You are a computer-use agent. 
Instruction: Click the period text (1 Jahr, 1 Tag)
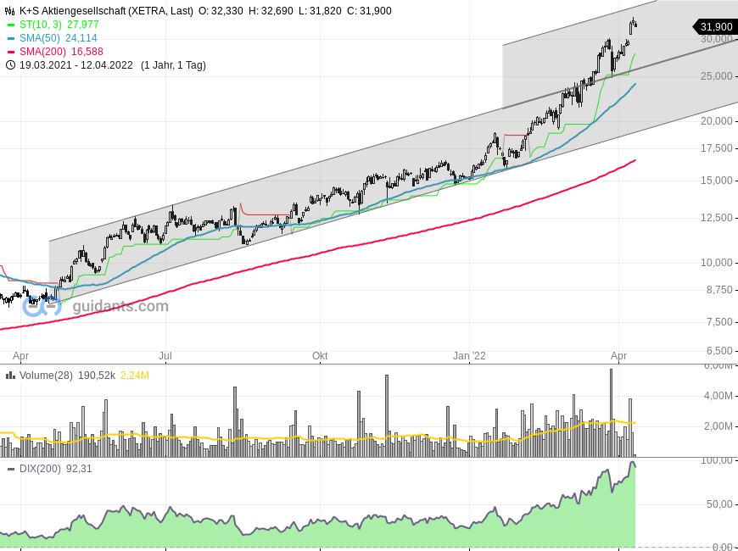coord(173,65)
